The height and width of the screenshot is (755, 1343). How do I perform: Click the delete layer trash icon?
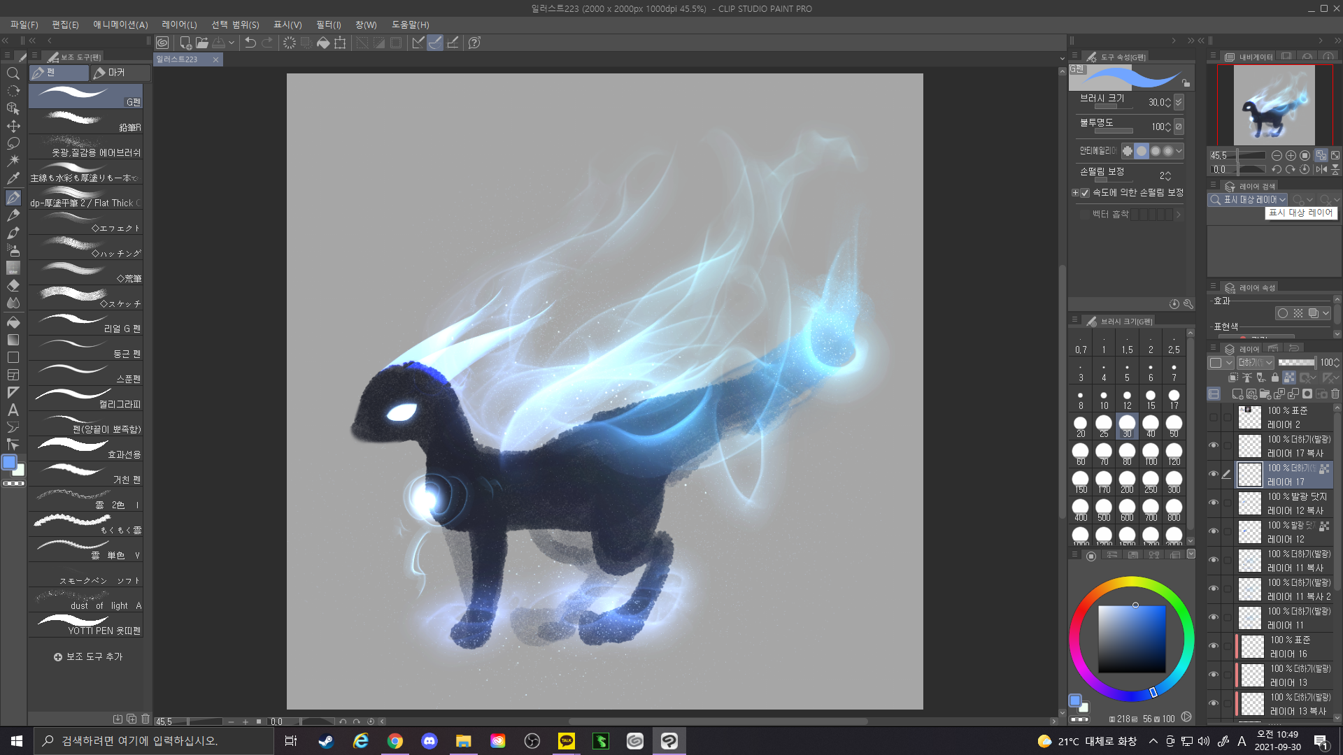coord(1335,394)
